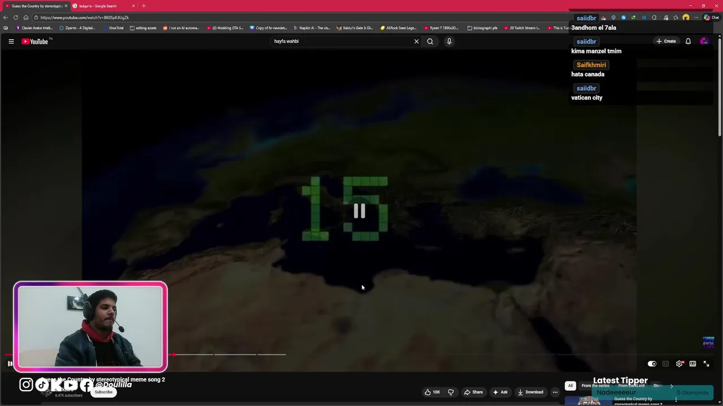Select the 'From the series' chip
This screenshot has height=406, width=723.
[595, 386]
